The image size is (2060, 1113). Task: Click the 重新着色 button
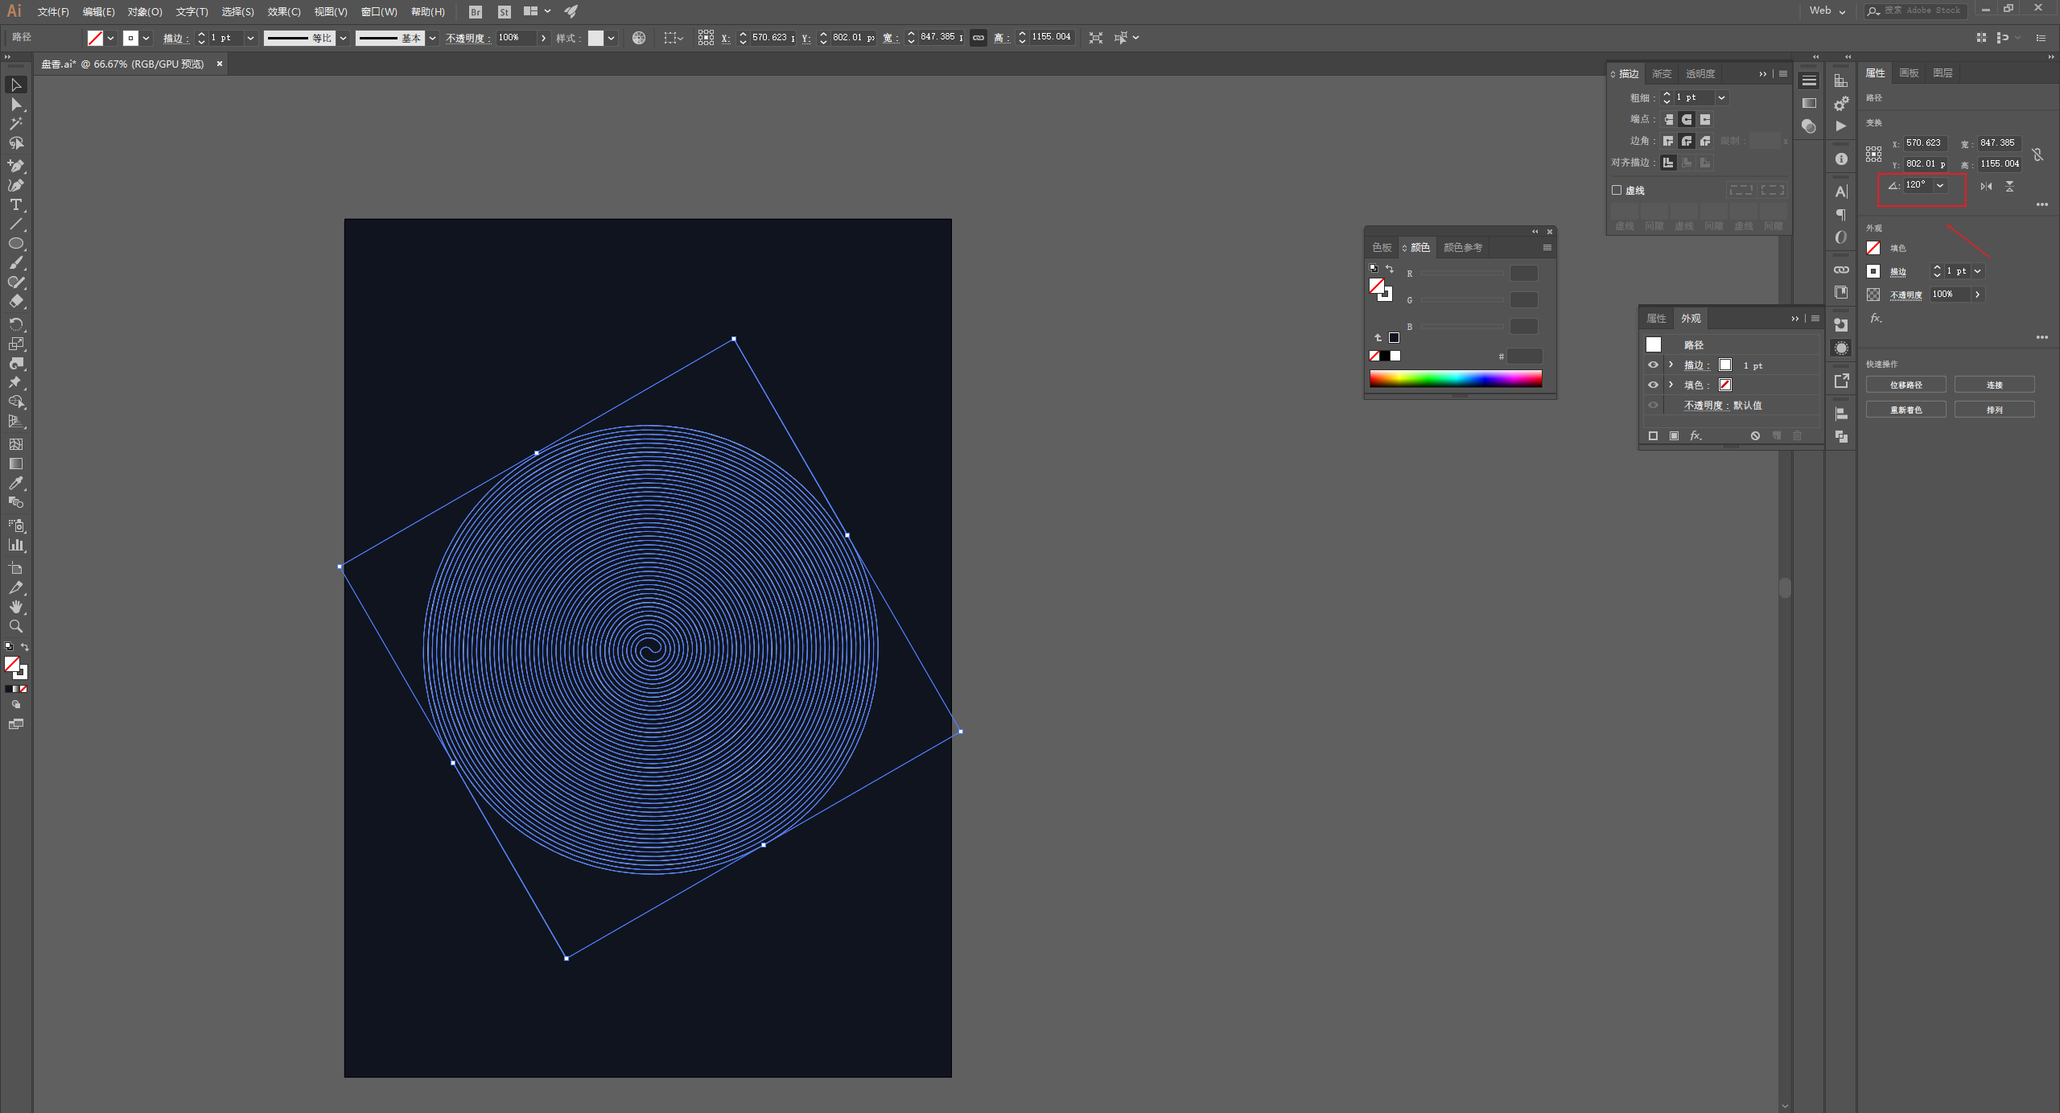(x=1905, y=410)
